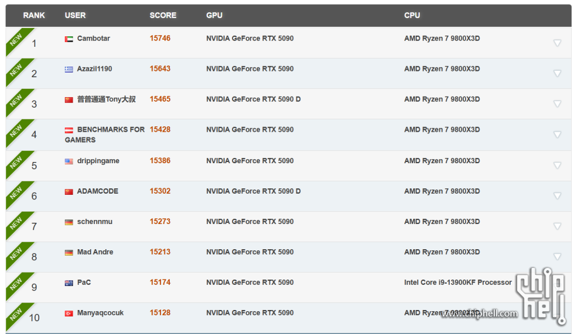Open the 15428 score result
The image size is (574, 334).
160,129
